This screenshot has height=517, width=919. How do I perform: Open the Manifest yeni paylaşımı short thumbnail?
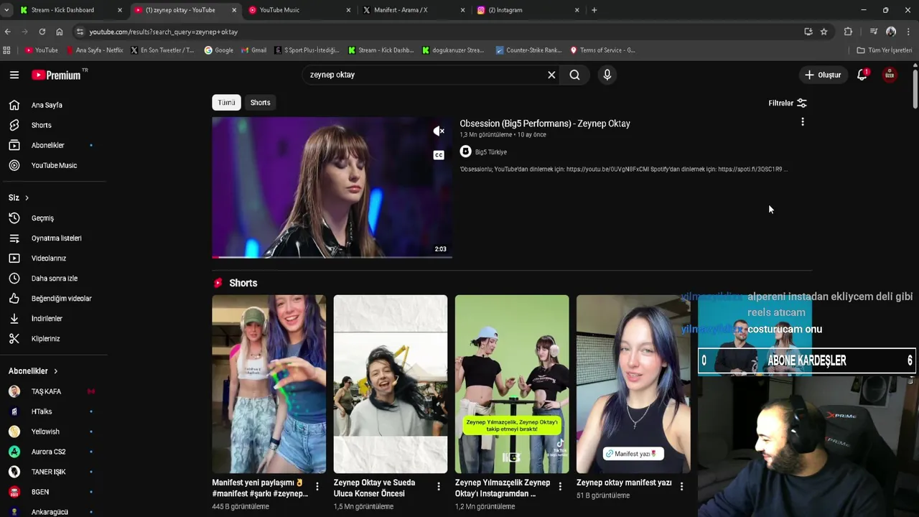point(269,384)
